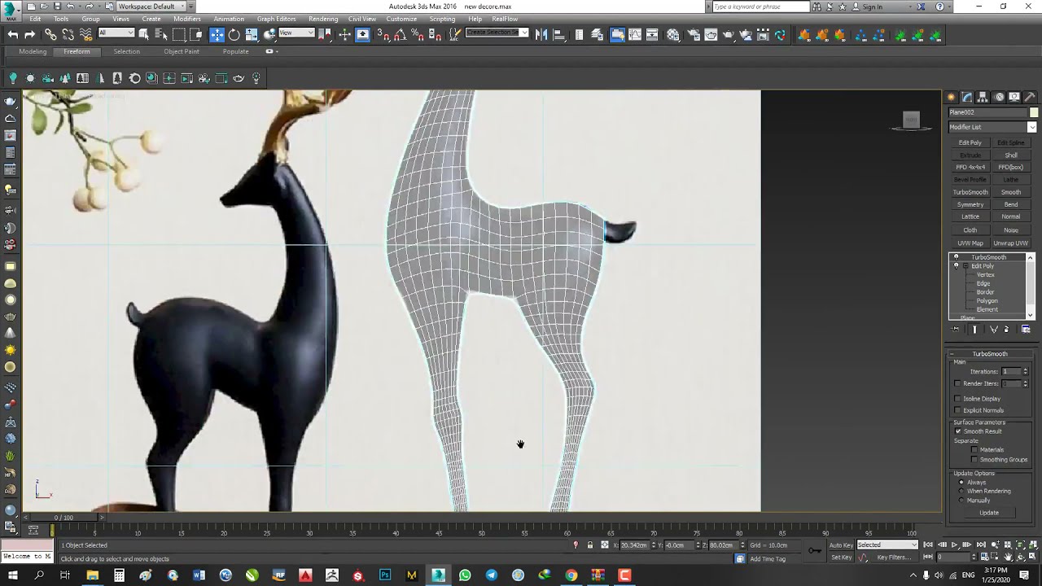This screenshot has height=586, width=1042.
Task: Toggle the Angle Snap icon
Action: tap(401, 34)
